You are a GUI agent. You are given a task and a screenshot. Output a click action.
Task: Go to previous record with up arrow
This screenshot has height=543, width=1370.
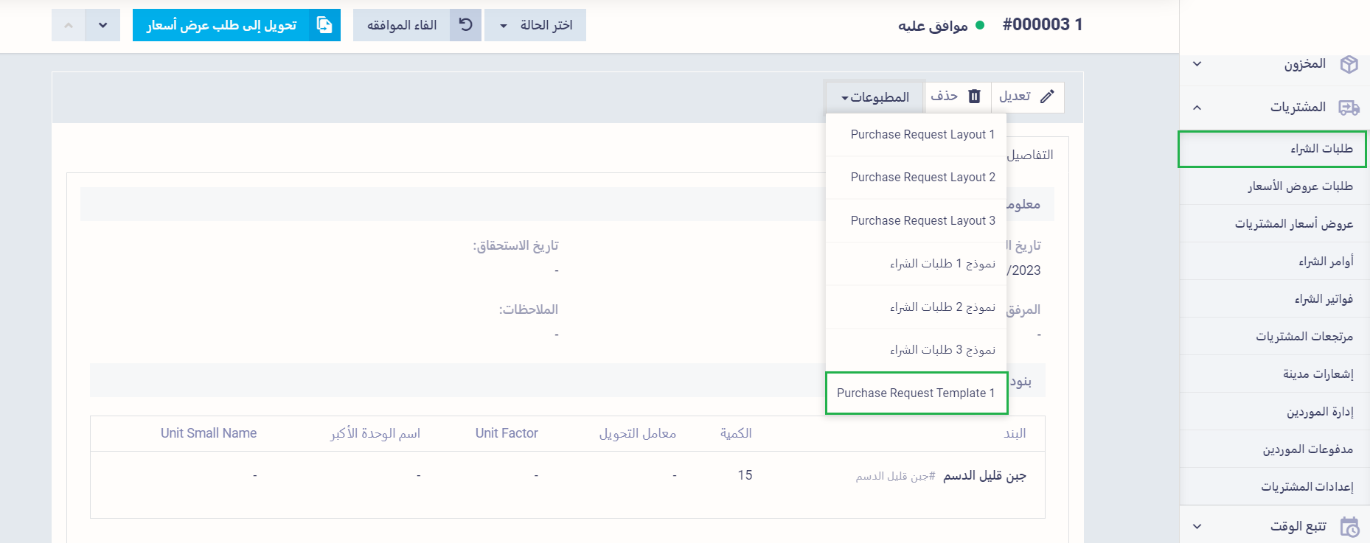(x=69, y=25)
